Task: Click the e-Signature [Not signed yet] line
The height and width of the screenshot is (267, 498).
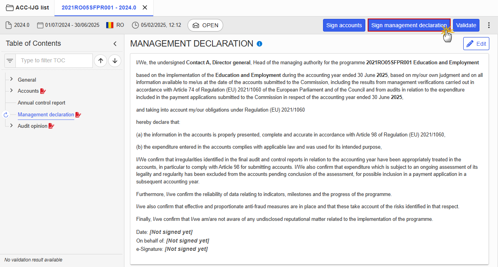Action: click(x=172, y=249)
